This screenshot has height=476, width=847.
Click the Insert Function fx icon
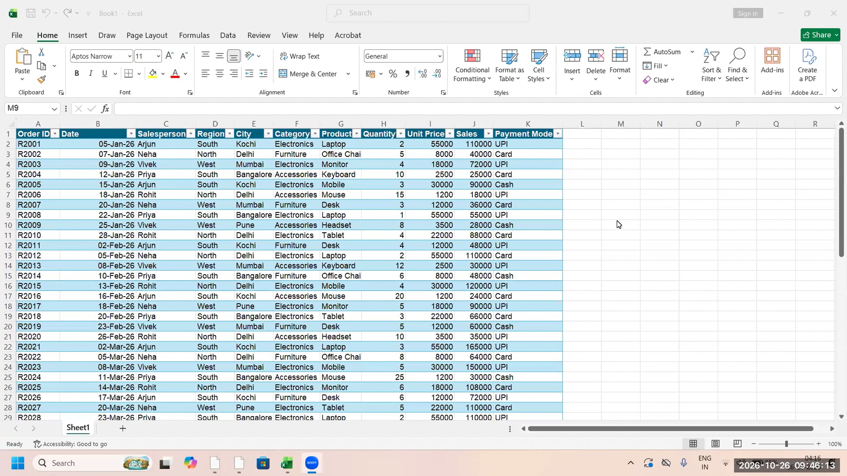(x=105, y=109)
